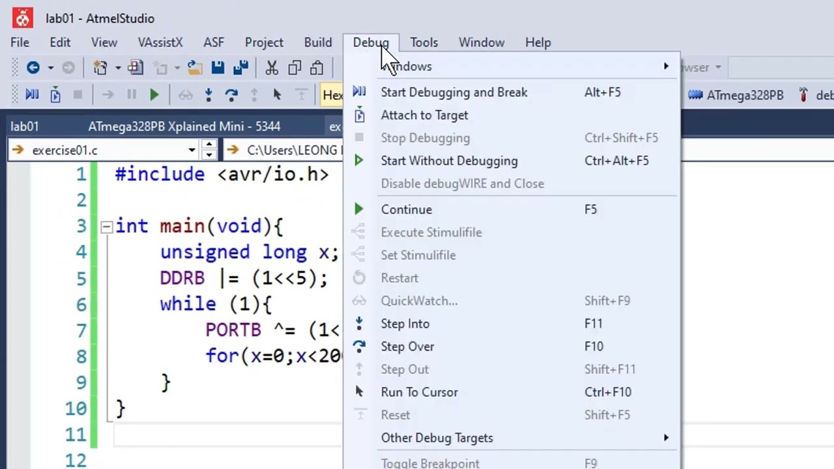Select Start Debugging and Break menu item
Image resolution: width=834 pixels, height=469 pixels.
[454, 92]
